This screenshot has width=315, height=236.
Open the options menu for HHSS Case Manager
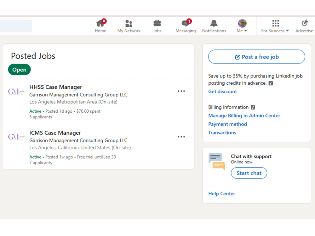click(x=181, y=91)
